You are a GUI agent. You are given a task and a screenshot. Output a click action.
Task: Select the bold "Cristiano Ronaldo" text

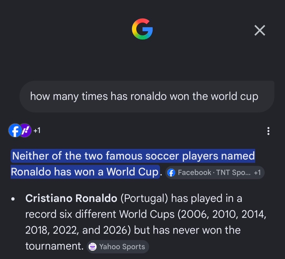tap(71, 198)
